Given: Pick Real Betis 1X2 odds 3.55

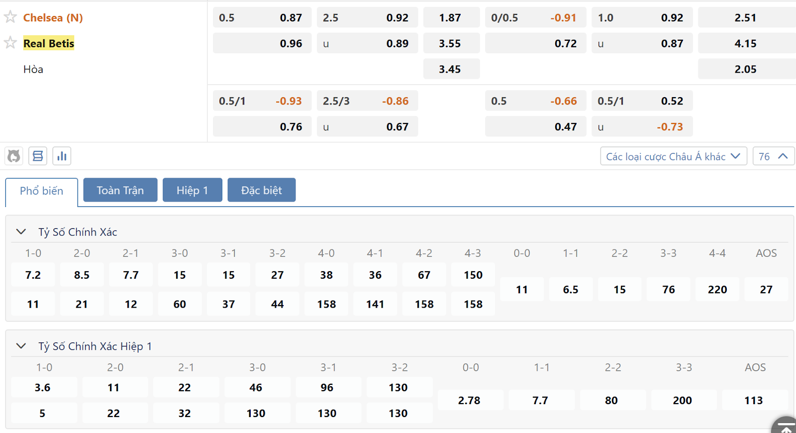Looking at the screenshot, I should click(451, 43).
